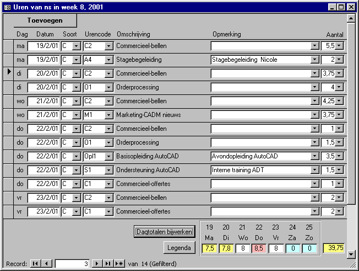Click the yellow Ma total 7,5

[x=209, y=248]
